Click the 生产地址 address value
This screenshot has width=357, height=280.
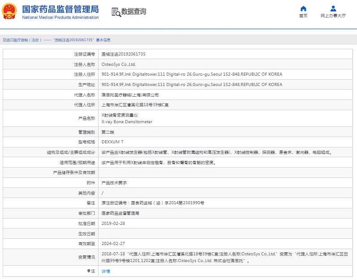click(x=192, y=85)
